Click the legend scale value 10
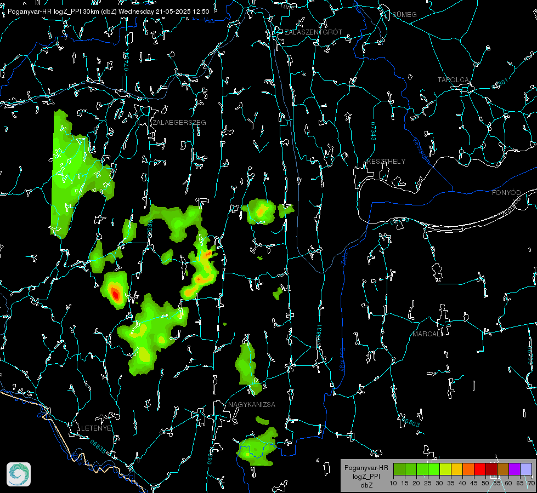The width and height of the screenshot is (537, 493). point(393,484)
